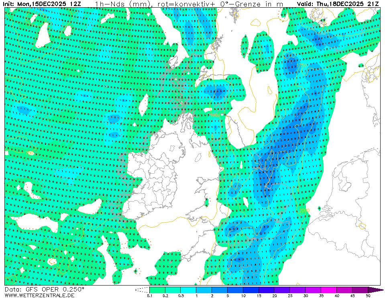Choose the blue legend swatch between 5 and 10

pyautogui.click(x=235, y=290)
